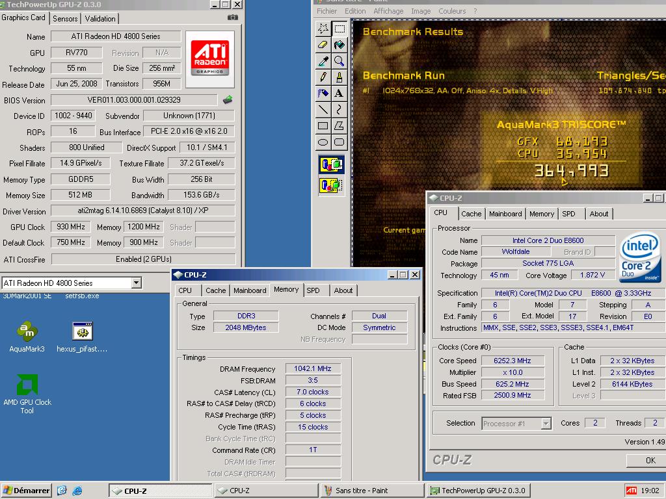Switch to the Sensors tab in GPU-Z
This screenshot has width=666, height=499.
pos(65,19)
